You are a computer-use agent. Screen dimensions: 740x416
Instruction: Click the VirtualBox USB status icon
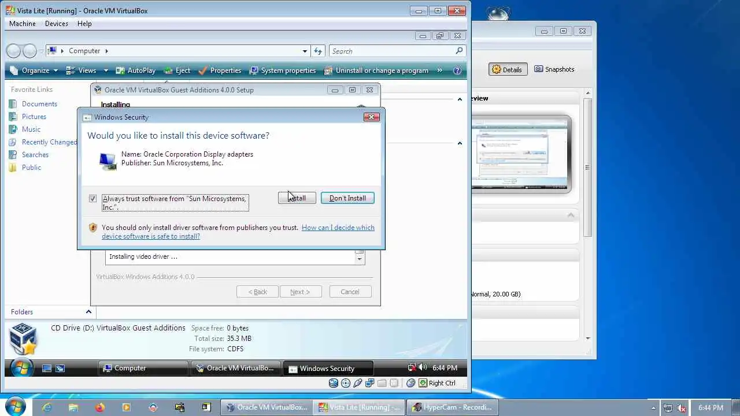(358, 383)
